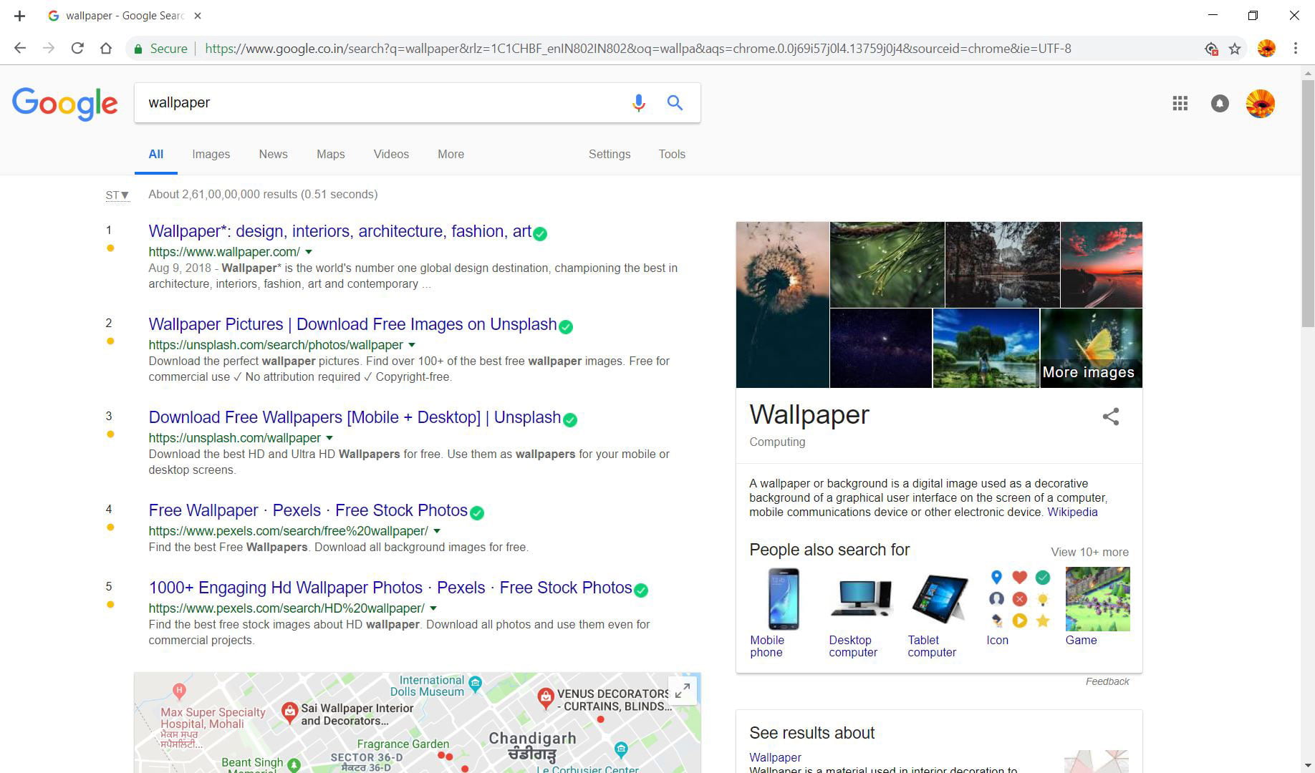Click the extension icon left of bookmark star

[x=1211, y=49]
